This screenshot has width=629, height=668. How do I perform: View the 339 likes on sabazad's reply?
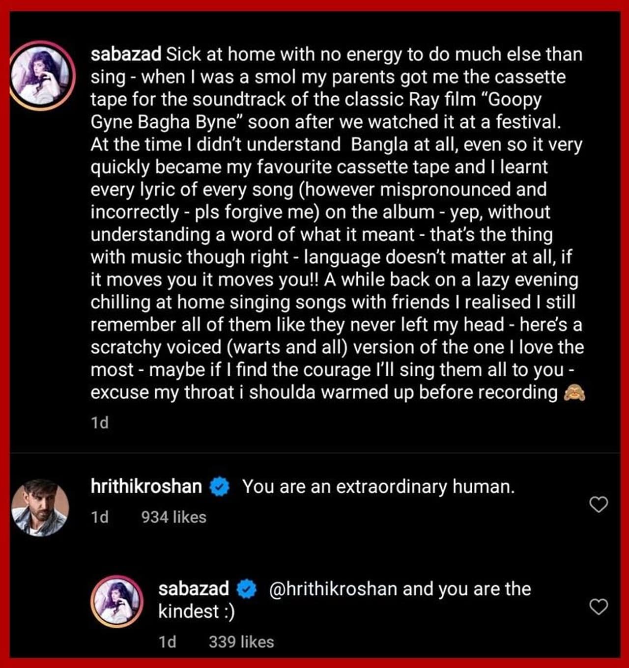(241, 641)
